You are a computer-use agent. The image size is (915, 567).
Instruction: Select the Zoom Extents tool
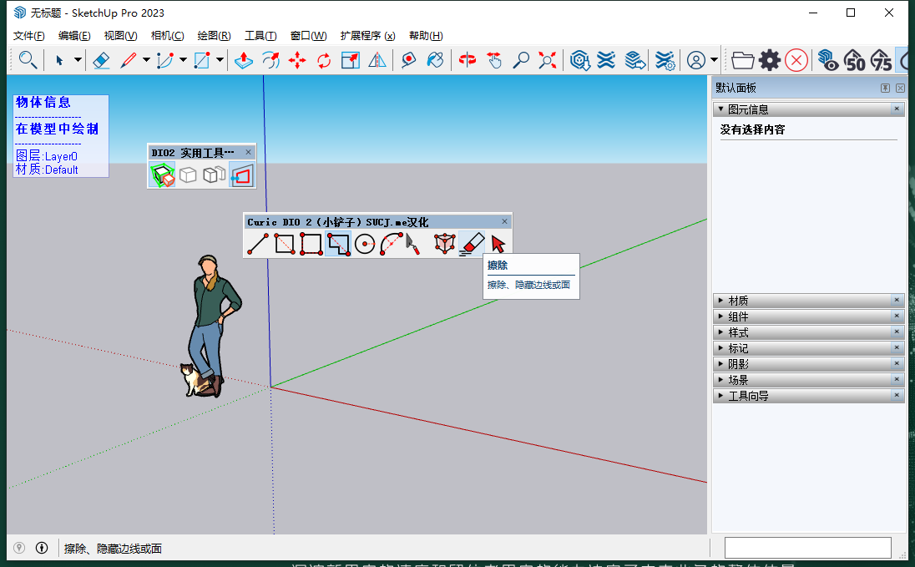coord(547,60)
